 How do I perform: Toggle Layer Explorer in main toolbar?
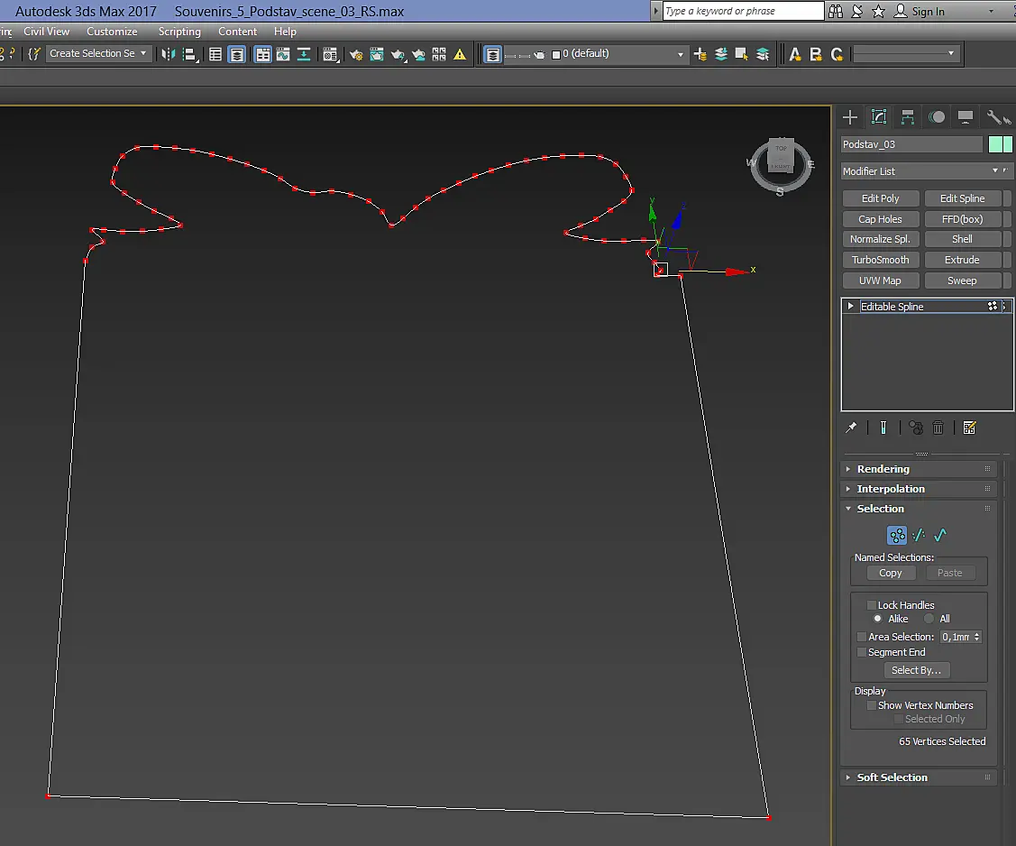click(x=236, y=54)
